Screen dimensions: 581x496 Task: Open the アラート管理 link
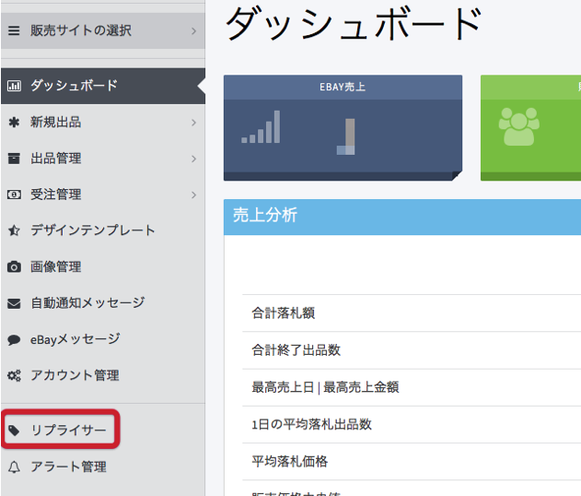(x=68, y=467)
